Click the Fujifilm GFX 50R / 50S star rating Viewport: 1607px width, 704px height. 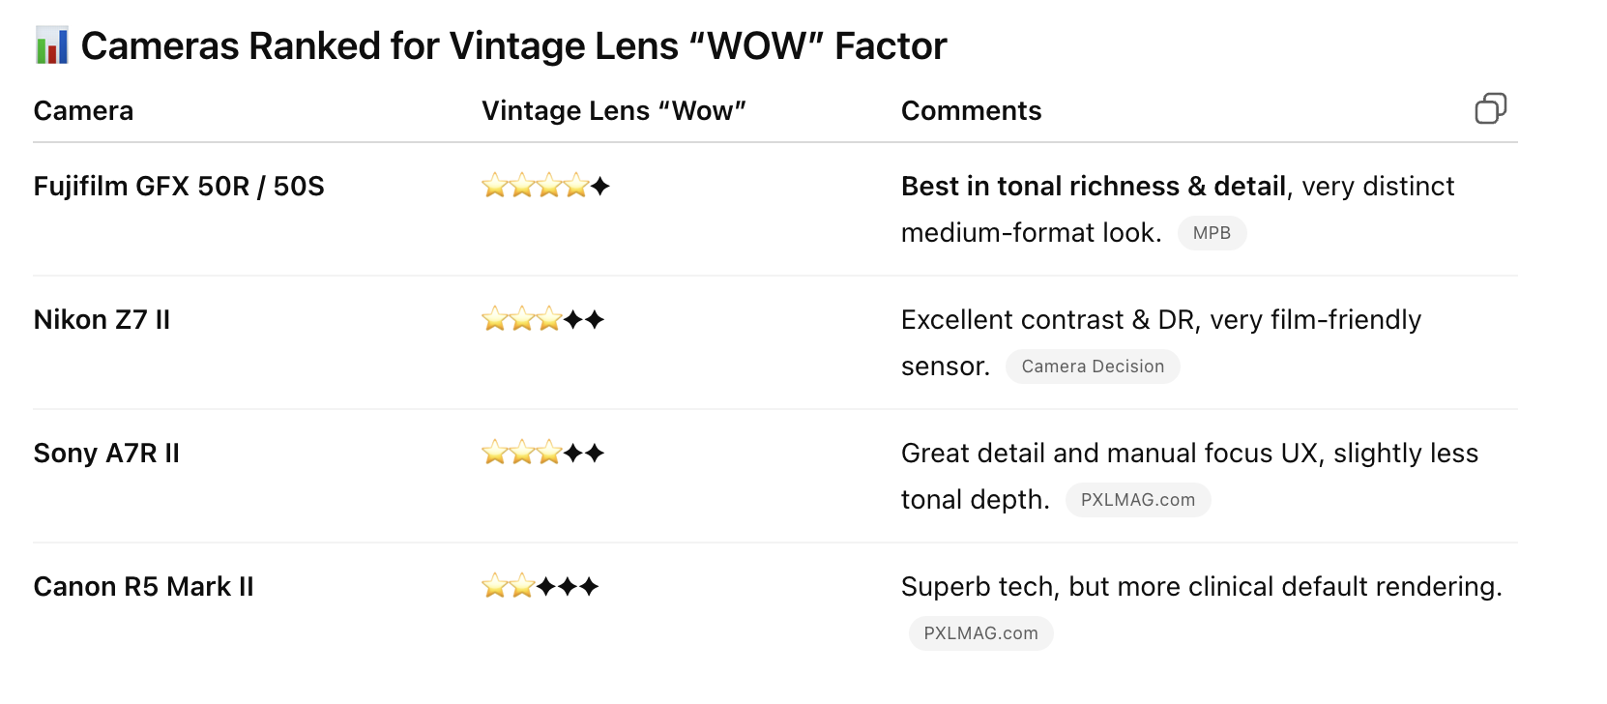(545, 186)
